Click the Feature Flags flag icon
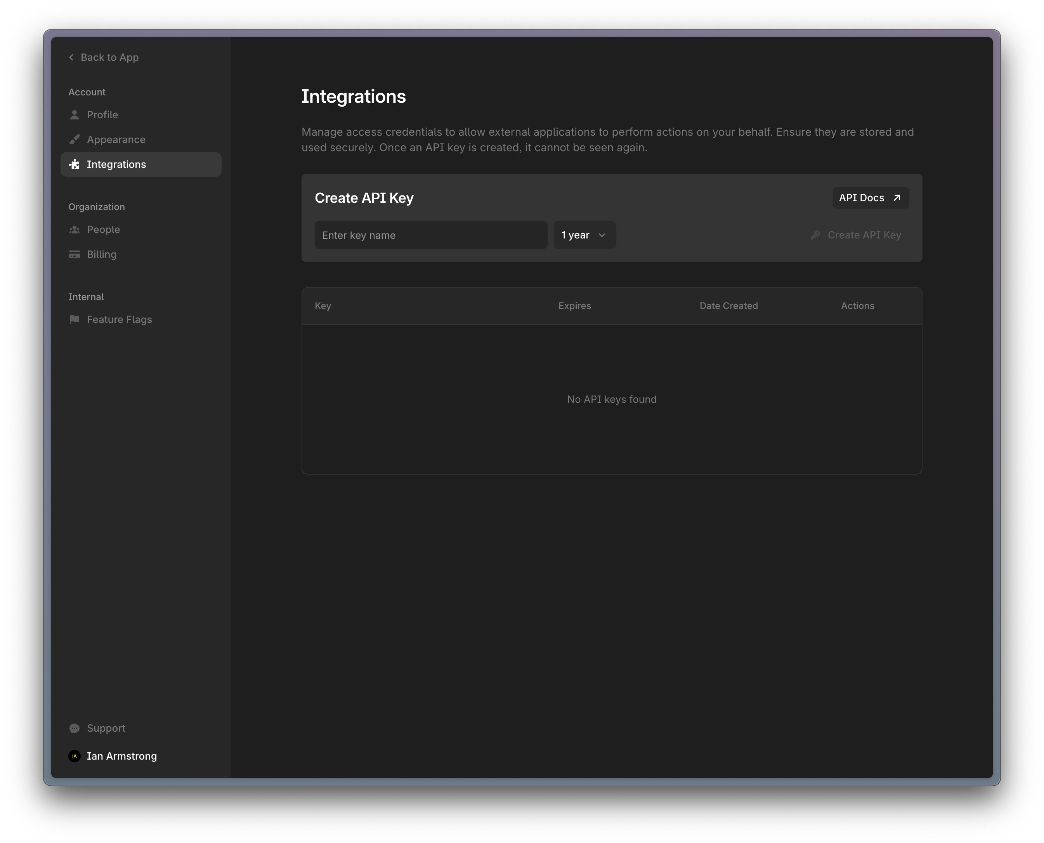The height and width of the screenshot is (843, 1044). pyautogui.click(x=75, y=320)
